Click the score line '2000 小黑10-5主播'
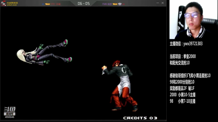218x122 pixels. click(183, 95)
